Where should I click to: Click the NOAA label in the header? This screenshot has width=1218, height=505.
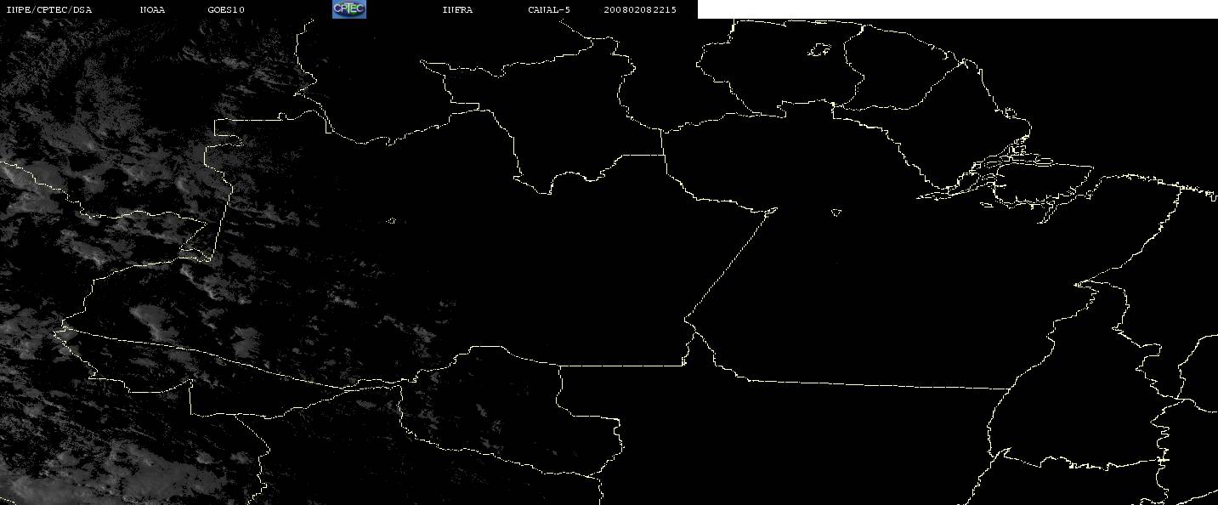point(152,9)
